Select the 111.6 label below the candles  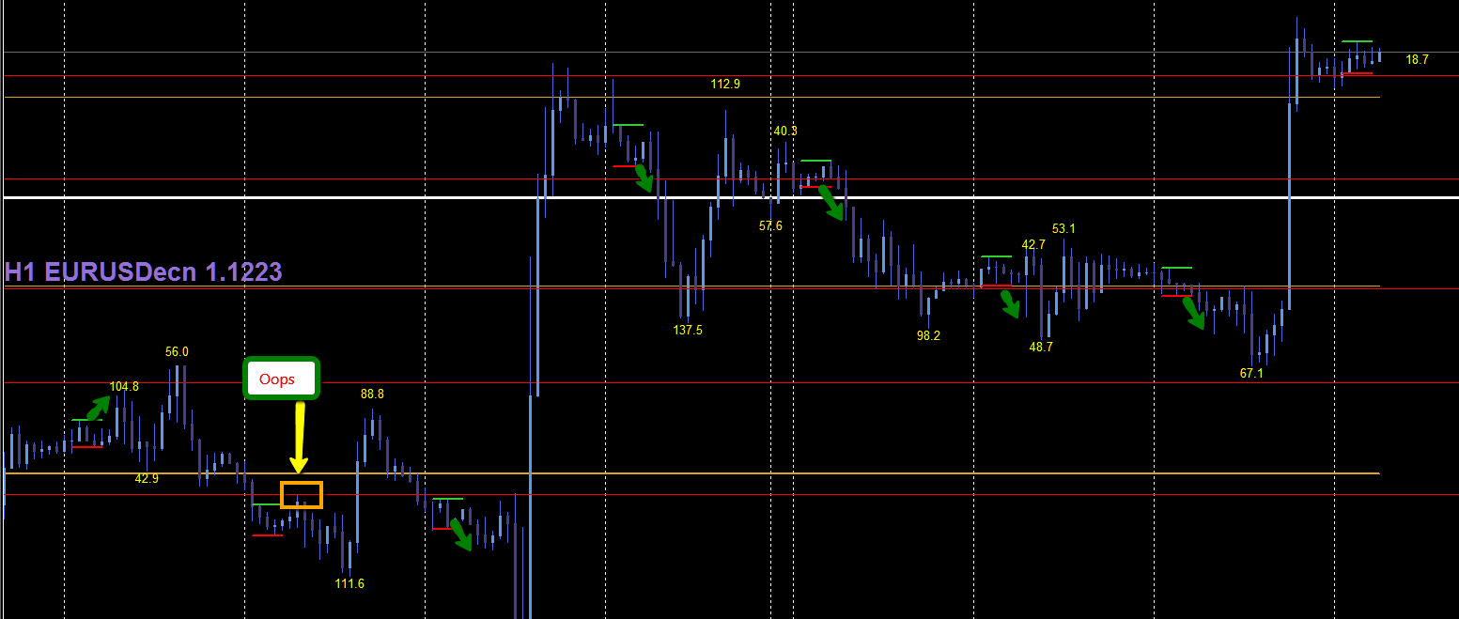(x=349, y=582)
